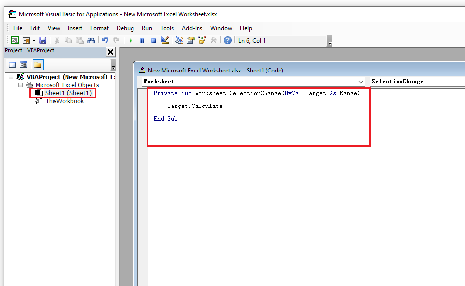
Task: Open the Object Browser from the toolbar
Action: 202,40
